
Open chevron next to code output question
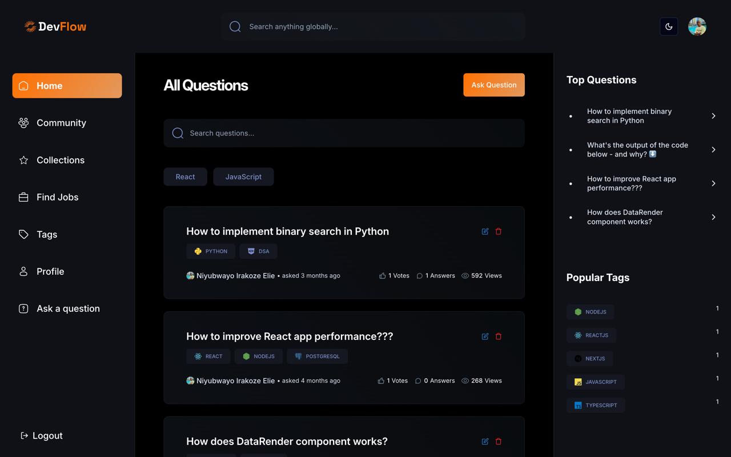click(x=713, y=150)
